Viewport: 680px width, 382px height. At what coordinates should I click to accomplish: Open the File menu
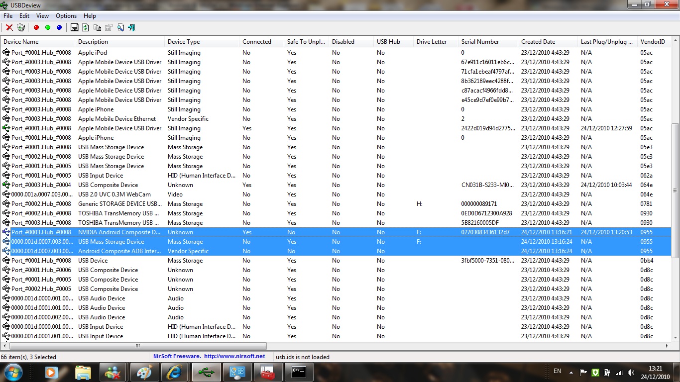[x=8, y=16]
